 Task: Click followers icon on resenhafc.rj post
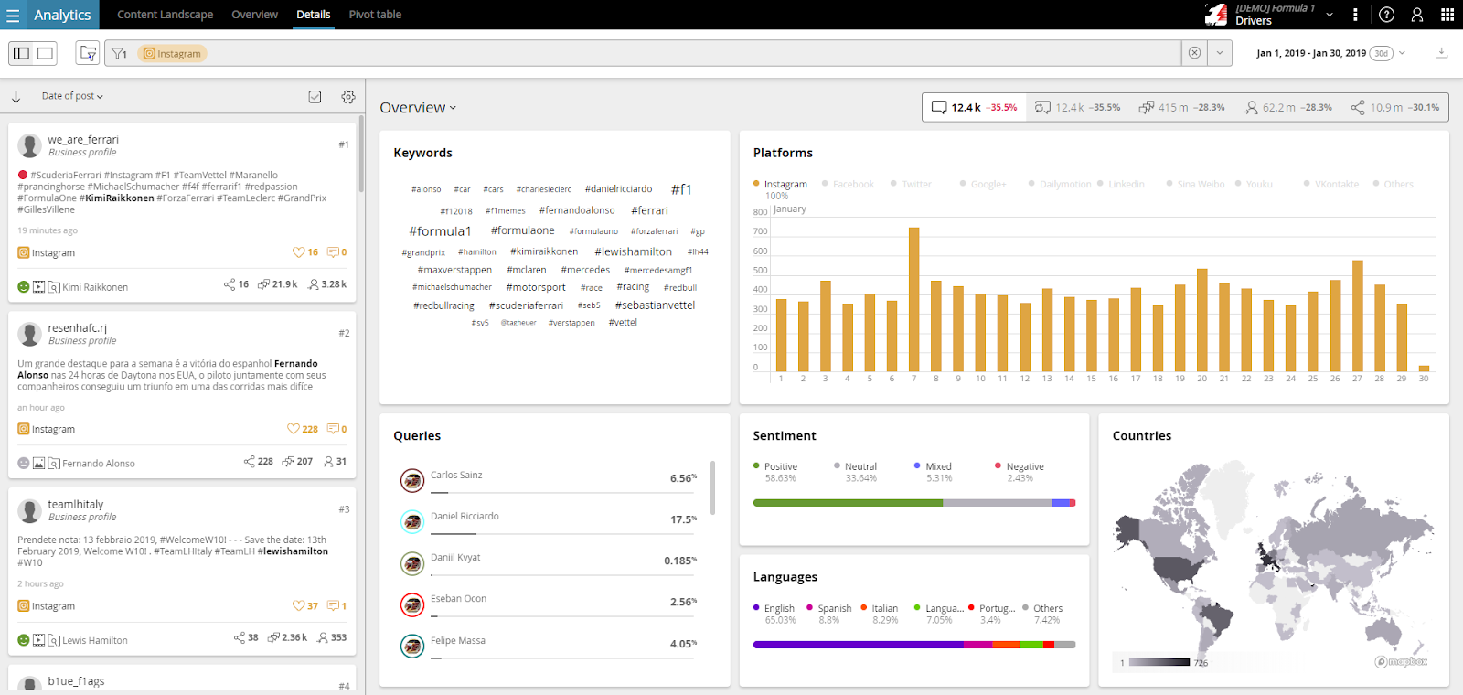pyautogui.click(x=327, y=461)
